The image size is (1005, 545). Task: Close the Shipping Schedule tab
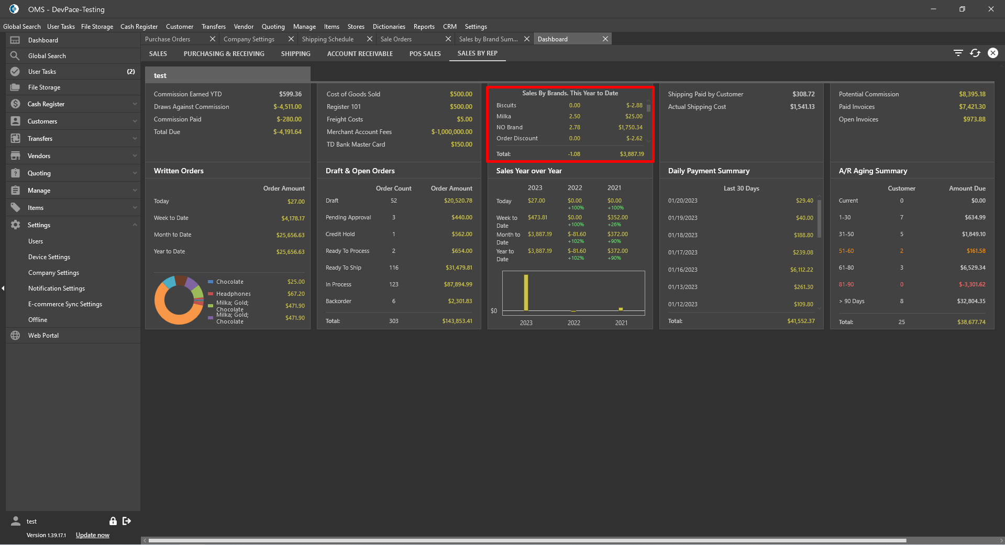click(369, 39)
